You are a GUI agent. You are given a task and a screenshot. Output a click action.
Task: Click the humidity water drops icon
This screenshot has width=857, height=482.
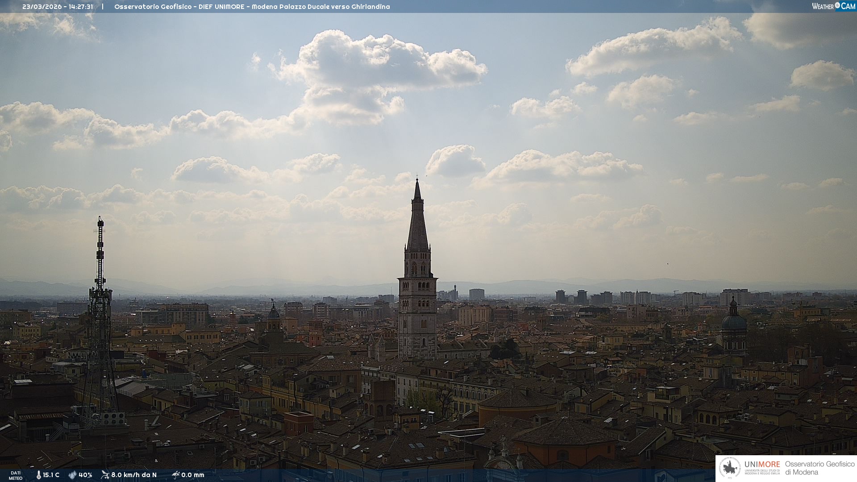coord(72,475)
